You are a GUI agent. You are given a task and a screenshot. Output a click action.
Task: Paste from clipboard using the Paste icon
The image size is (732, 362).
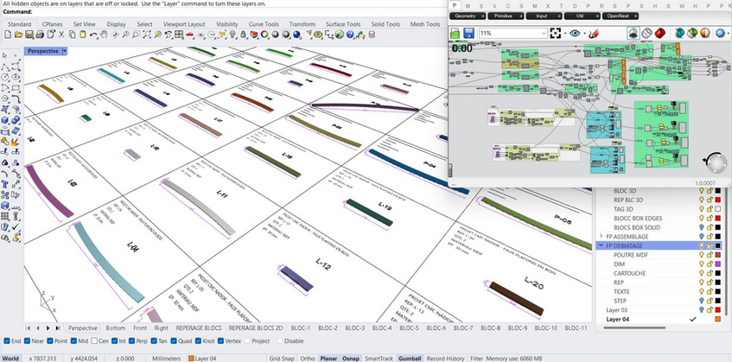[x=83, y=35]
